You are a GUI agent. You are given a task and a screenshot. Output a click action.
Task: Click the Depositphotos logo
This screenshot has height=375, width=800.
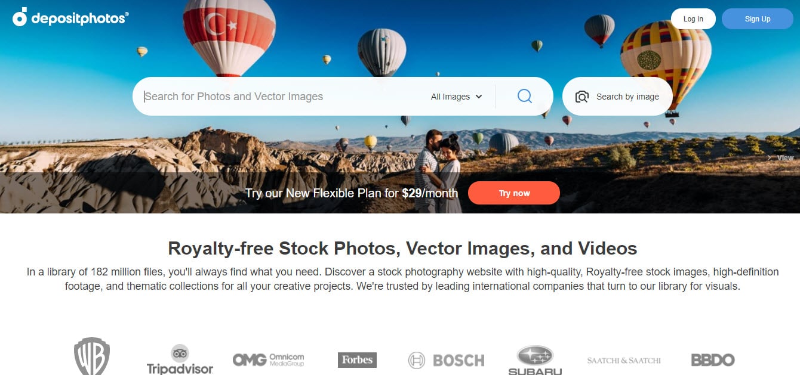coord(70,18)
